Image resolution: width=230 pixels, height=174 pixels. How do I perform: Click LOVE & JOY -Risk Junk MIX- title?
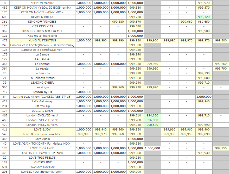pos(42,134)
